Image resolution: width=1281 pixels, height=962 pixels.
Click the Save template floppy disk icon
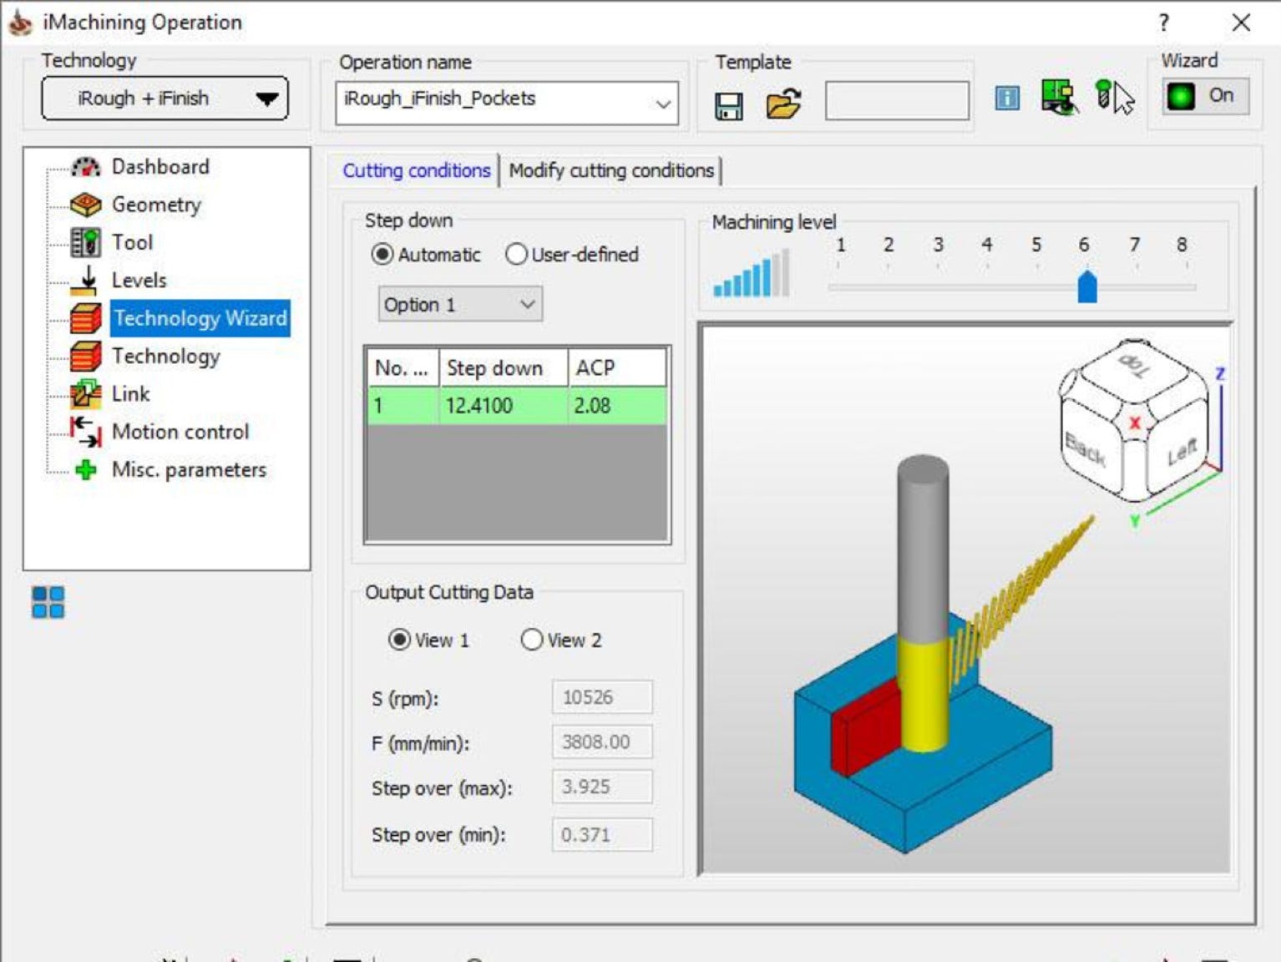[728, 106]
